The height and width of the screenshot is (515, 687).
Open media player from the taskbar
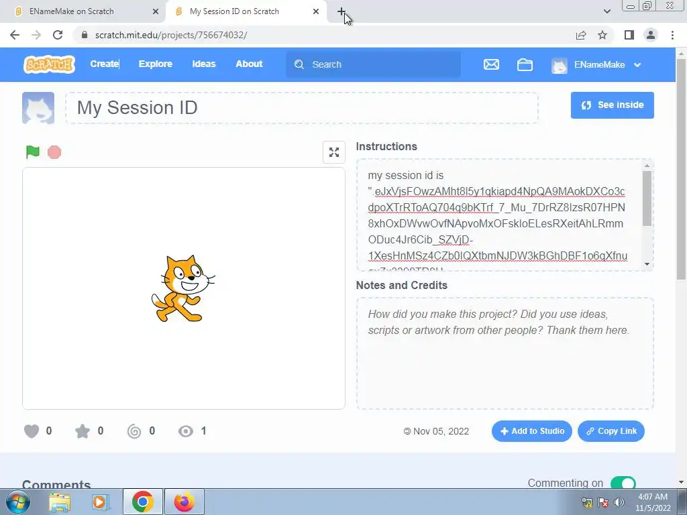(100, 502)
